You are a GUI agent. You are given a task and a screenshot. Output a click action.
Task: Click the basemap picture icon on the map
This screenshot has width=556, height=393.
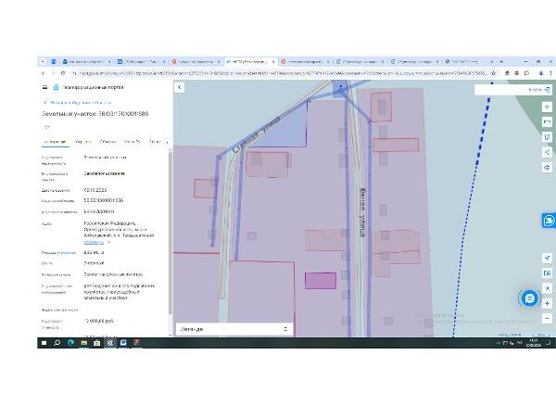(x=547, y=273)
